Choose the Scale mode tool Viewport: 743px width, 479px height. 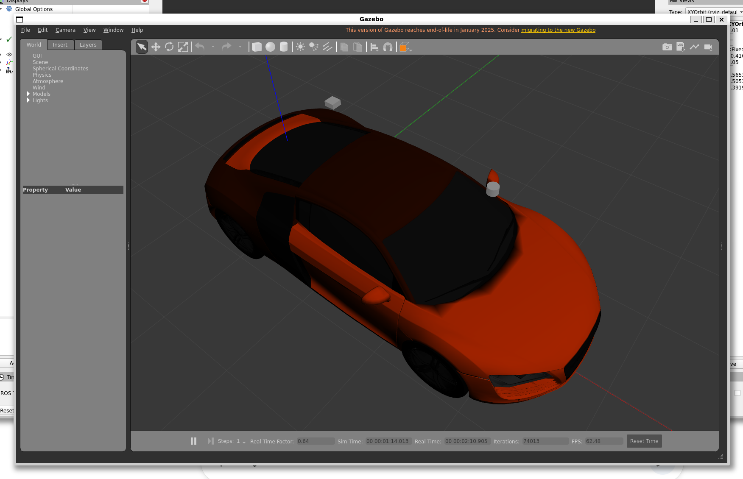(183, 47)
